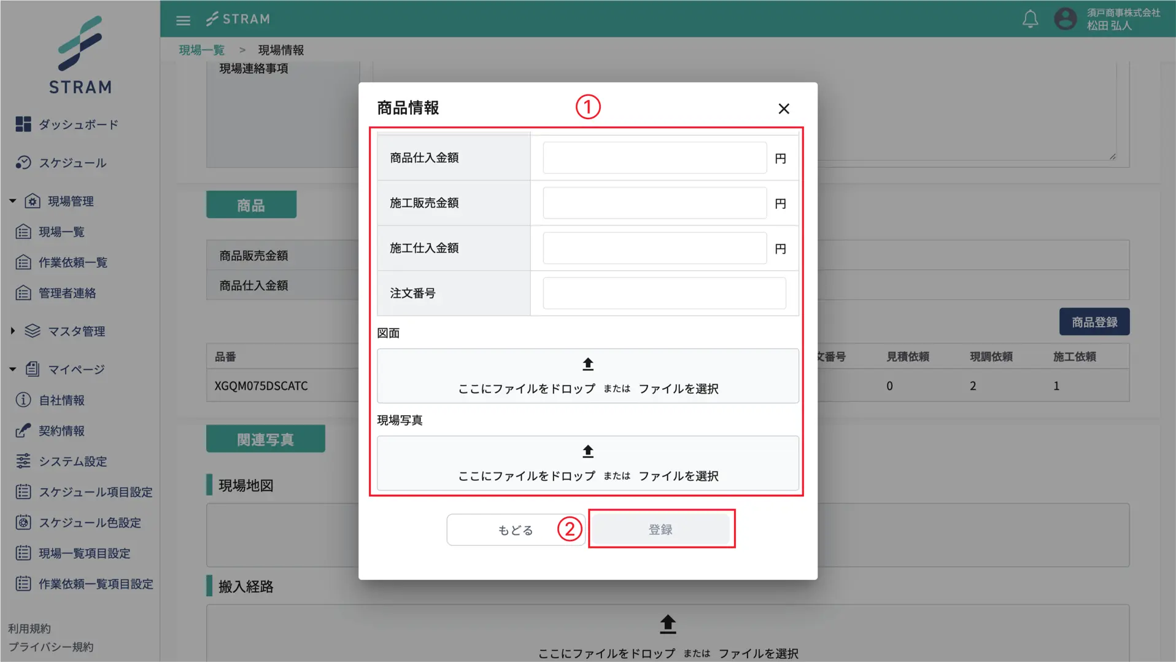Open the プライバシー規約 link
Screen dimensions: 1176x662
(50, 647)
